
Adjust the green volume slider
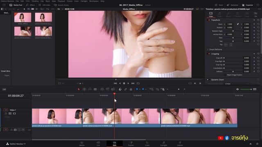246,89
